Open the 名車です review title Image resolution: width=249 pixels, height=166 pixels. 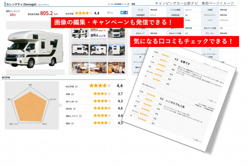click(185, 62)
